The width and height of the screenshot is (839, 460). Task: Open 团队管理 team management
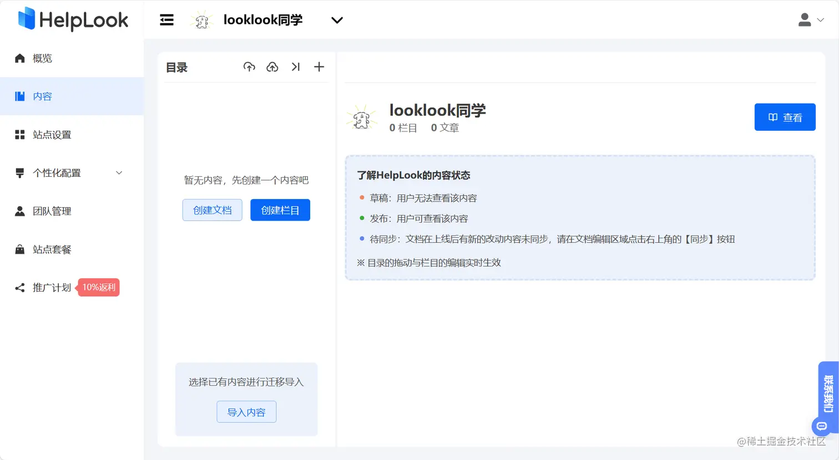(x=72, y=211)
